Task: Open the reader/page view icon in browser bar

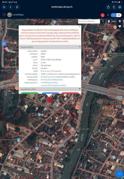Action: [x=17, y=7]
